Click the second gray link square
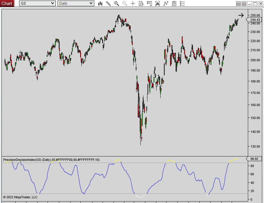Image resolution: width=264 pixels, height=203 pixels. pos(244,4)
